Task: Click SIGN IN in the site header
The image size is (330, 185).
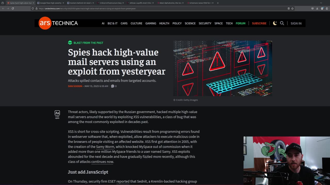Action: point(296,23)
